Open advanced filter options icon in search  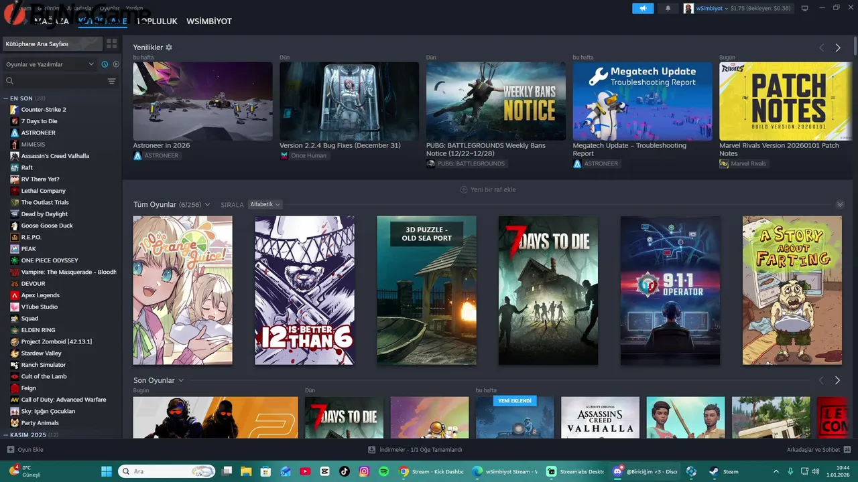tap(111, 81)
